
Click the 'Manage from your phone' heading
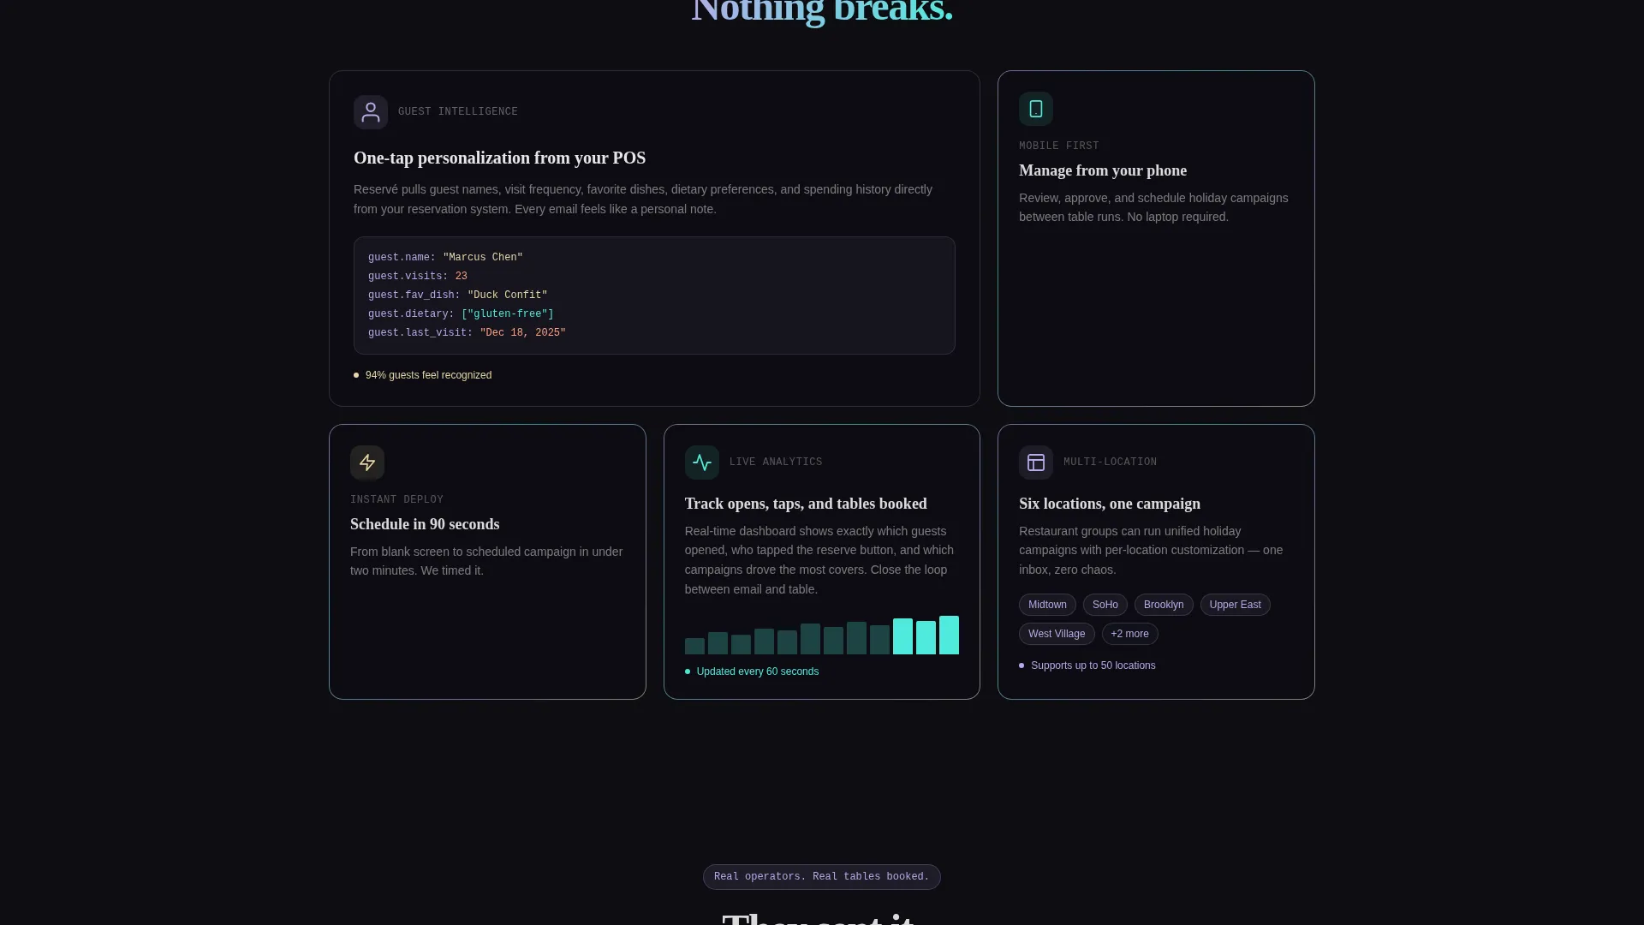pos(1103,170)
